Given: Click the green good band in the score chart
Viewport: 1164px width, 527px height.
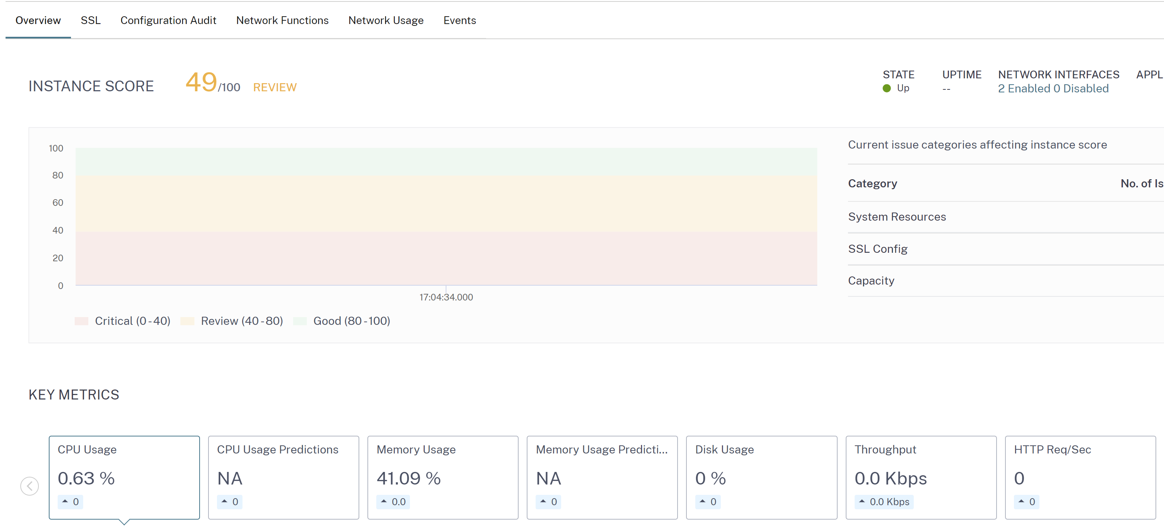Looking at the screenshot, I should tap(446, 161).
